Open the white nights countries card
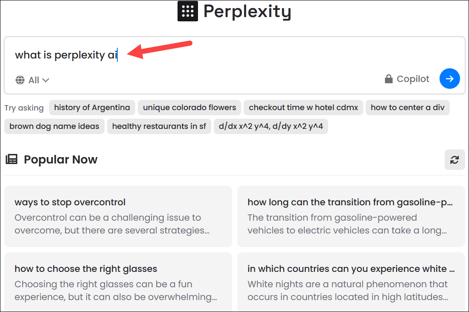The width and height of the screenshot is (469, 312). 351,282
